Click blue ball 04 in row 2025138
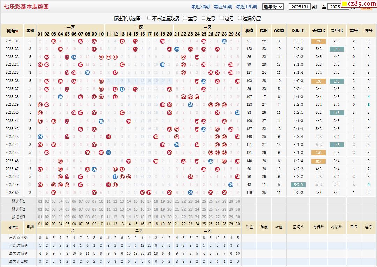The height and width of the screenshot is (267, 377). [x=60, y=97]
